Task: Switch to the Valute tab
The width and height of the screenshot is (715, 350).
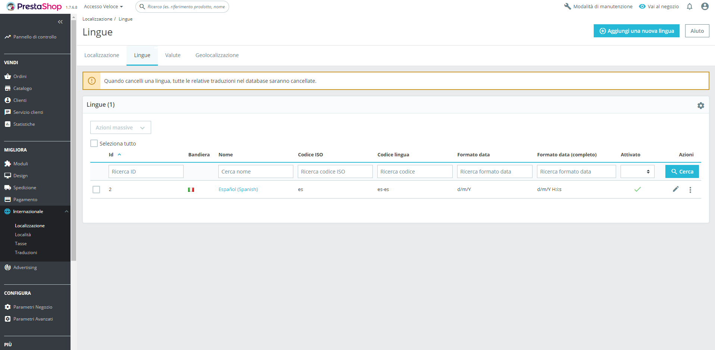Action: tap(173, 55)
